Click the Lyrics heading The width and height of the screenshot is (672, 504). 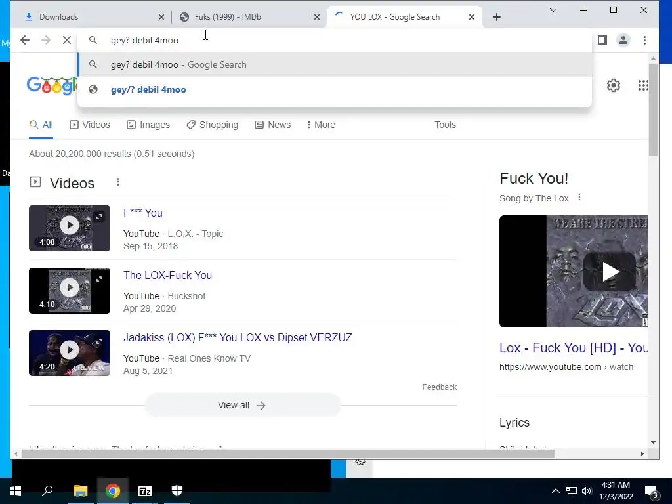(x=514, y=423)
